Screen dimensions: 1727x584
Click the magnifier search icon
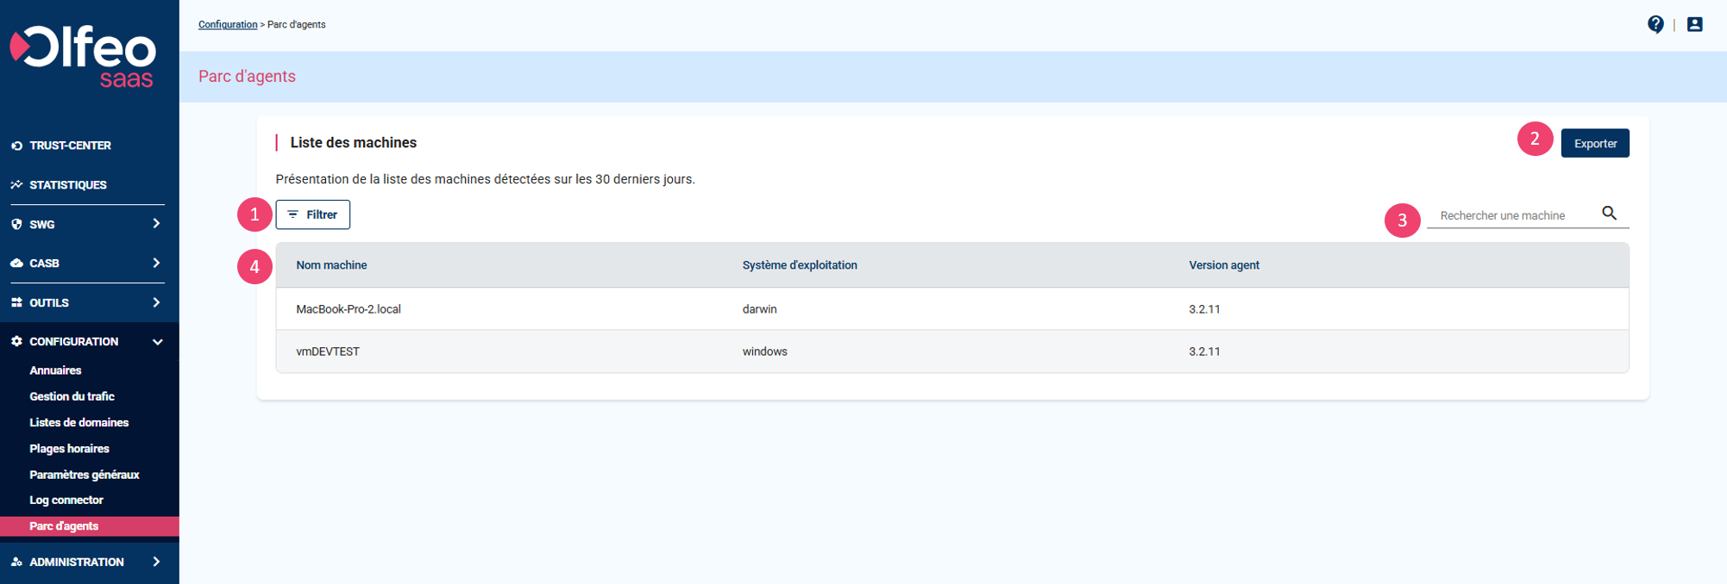coord(1609,213)
